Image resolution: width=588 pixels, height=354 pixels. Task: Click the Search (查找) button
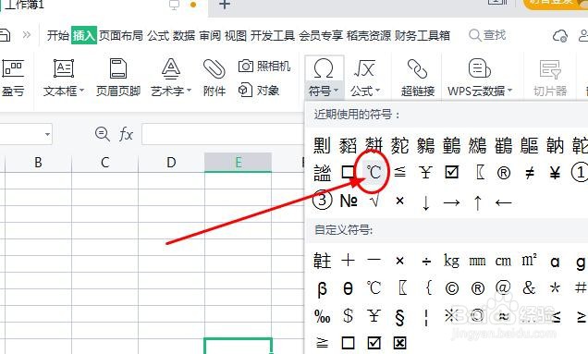(487, 35)
